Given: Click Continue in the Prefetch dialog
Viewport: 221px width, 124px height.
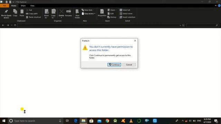Looking at the screenshot, I should point(114,65).
